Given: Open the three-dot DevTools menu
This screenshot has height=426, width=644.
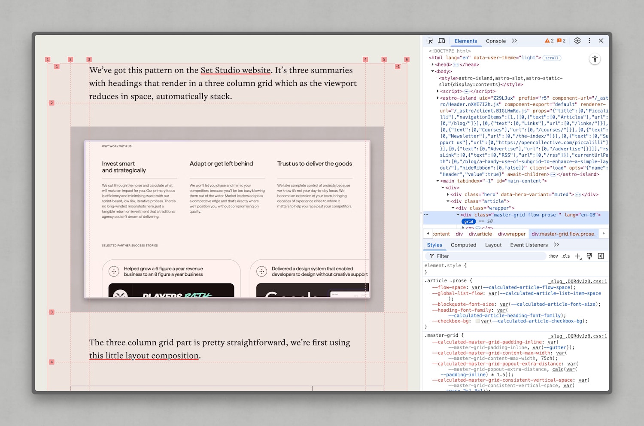Looking at the screenshot, I should tap(589, 40).
